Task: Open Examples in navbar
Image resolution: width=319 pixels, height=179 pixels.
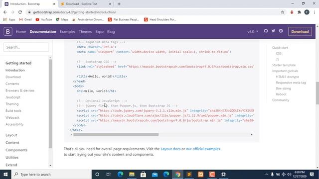Action: point(67,32)
